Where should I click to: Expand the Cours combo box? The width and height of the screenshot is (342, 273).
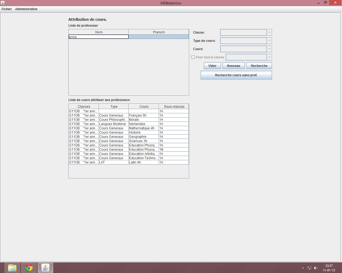(269, 49)
